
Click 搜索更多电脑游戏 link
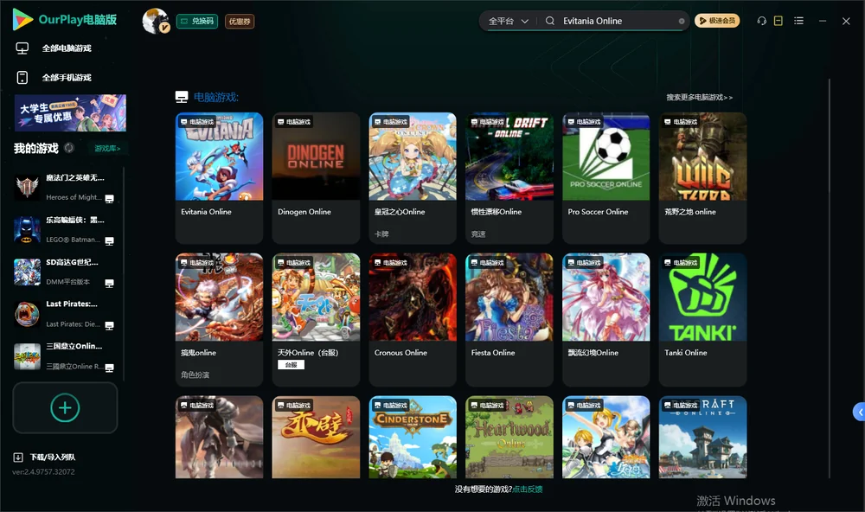click(699, 97)
